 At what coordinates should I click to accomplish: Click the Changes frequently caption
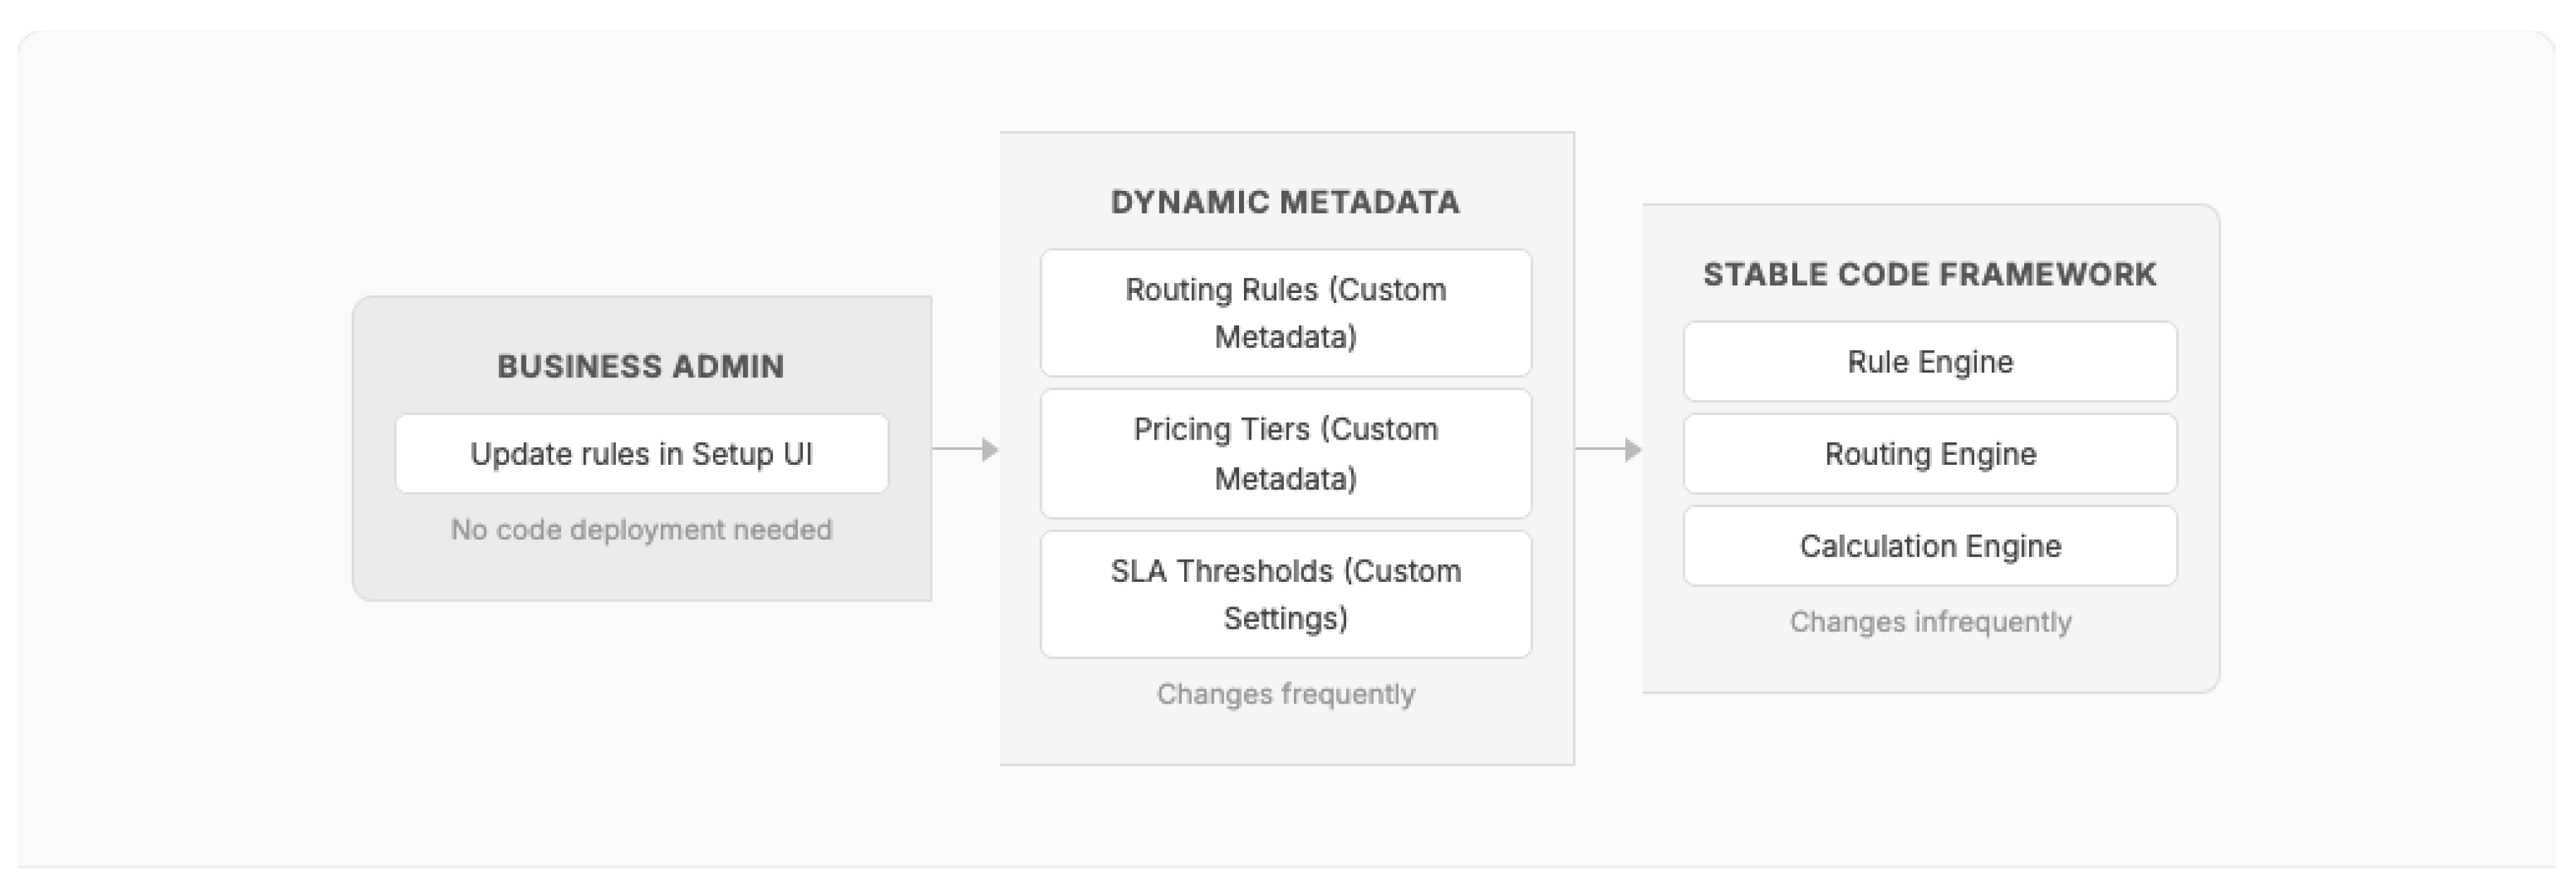[x=1285, y=694]
